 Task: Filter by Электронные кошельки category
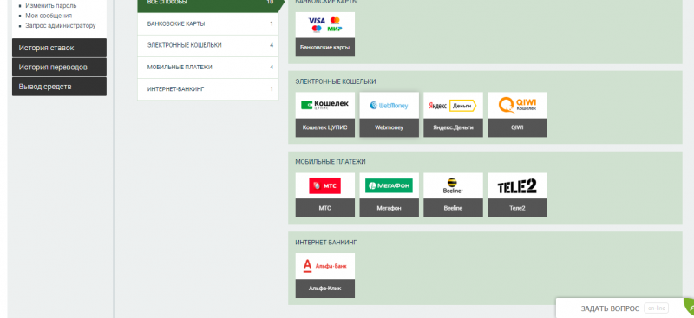(x=208, y=46)
